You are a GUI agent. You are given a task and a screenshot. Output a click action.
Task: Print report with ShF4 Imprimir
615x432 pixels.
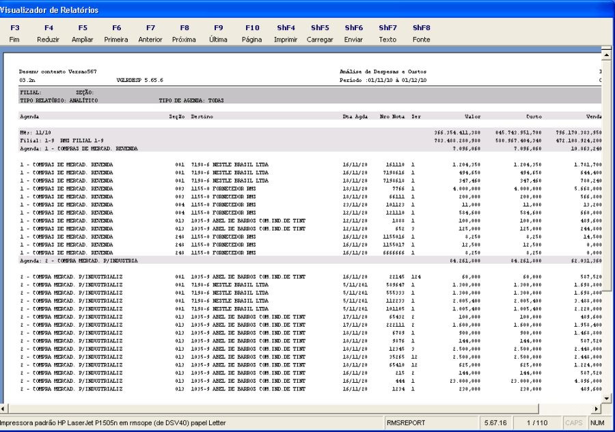tap(286, 33)
